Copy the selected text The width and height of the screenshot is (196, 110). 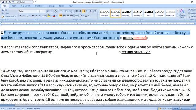(x=5, y=13)
